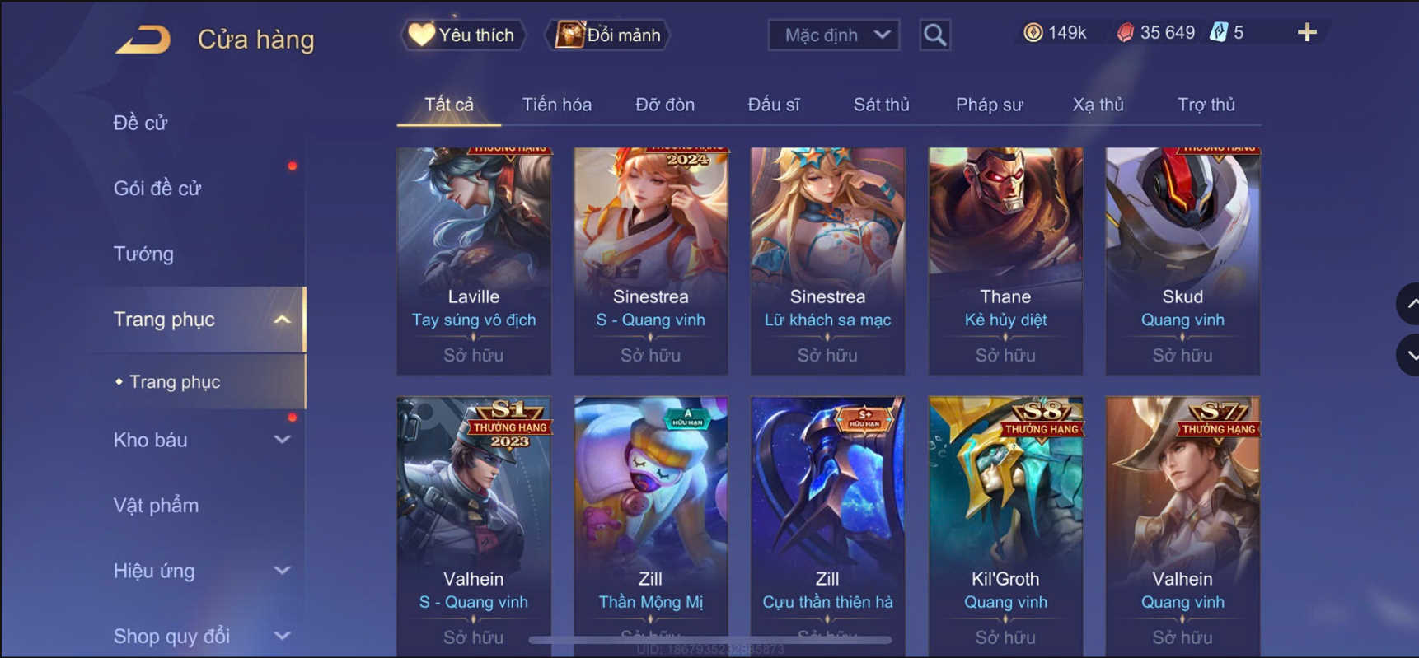
Task: Expand the Hiệu ứng sidebar section
Action: pos(283,571)
